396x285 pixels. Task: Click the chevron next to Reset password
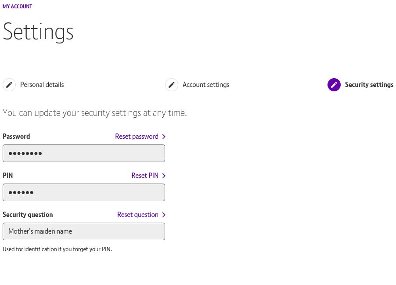pos(163,137)
